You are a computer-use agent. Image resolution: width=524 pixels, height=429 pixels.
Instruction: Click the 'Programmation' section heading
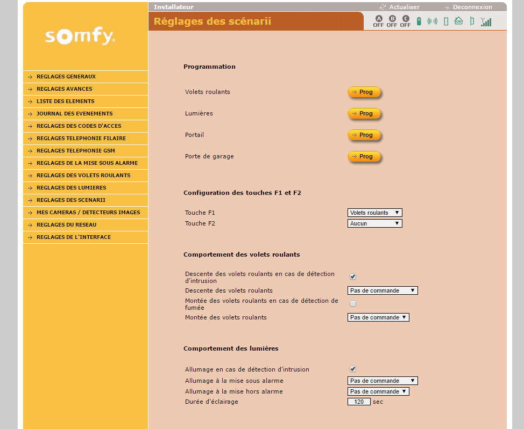point(209,67)
